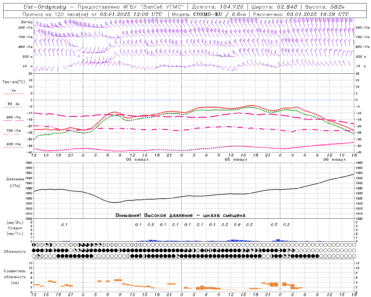The width and height of the screenshot is (371, 297).
Task: Click the Ветер wind panel label
Action: click(x=27, y=22)
